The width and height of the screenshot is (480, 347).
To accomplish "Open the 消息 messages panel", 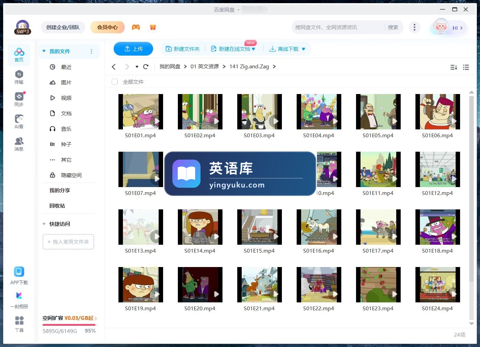I will 19,144.
